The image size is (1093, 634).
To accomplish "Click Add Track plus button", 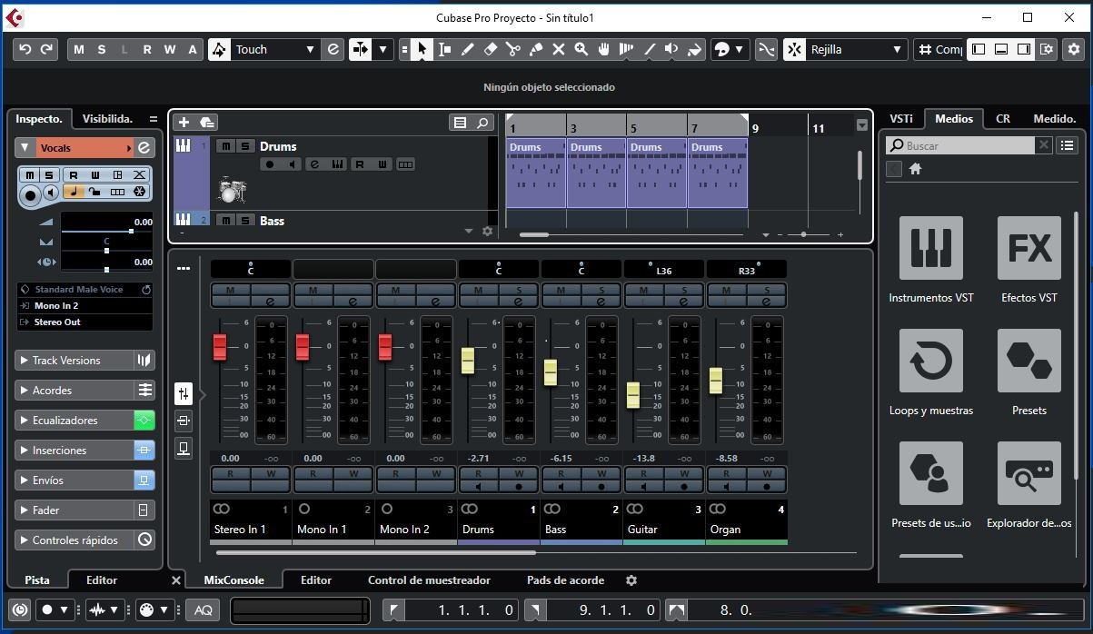I will tap(184, 123).
